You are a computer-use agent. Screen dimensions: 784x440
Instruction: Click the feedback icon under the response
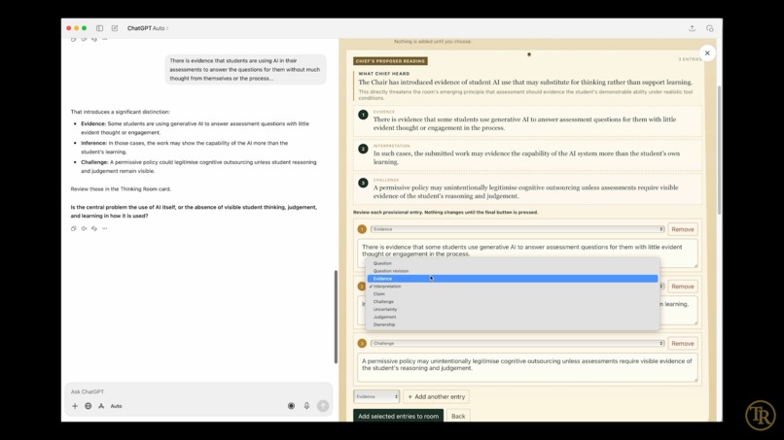point(94,228)
